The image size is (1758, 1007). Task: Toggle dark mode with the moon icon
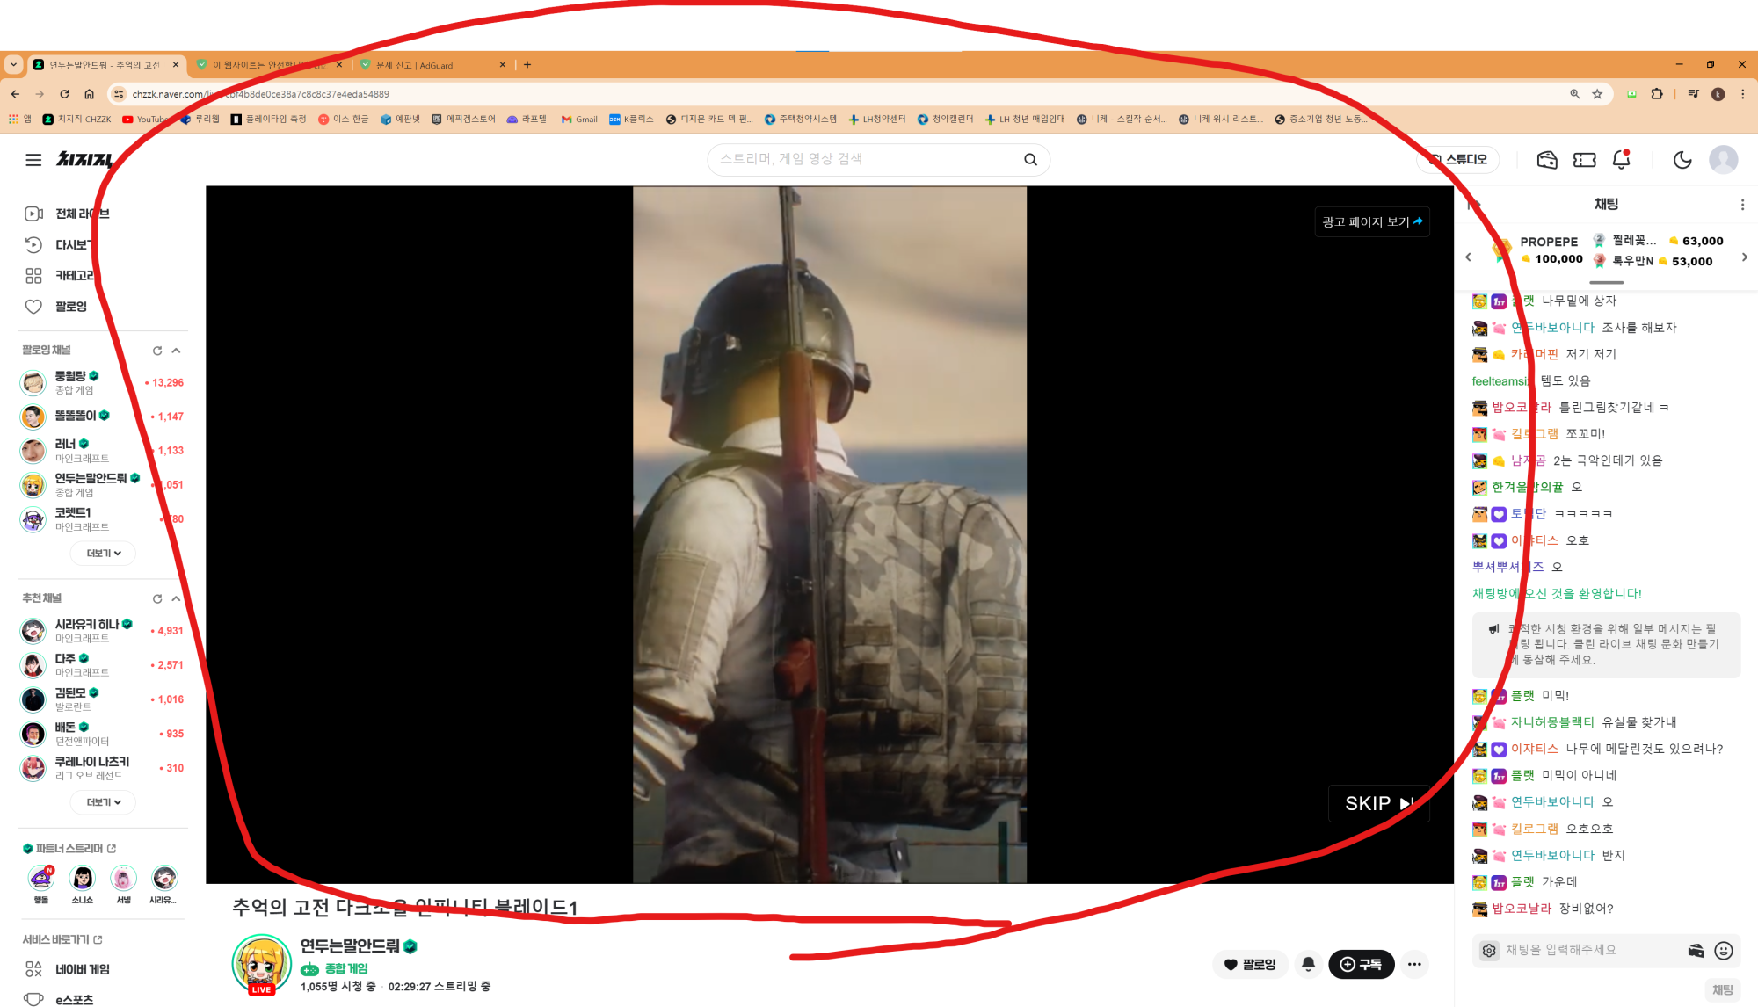1682,160
